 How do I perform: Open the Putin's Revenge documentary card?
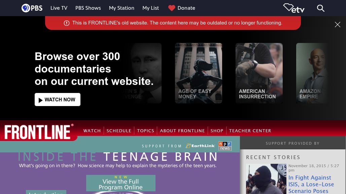pos(142,73)
